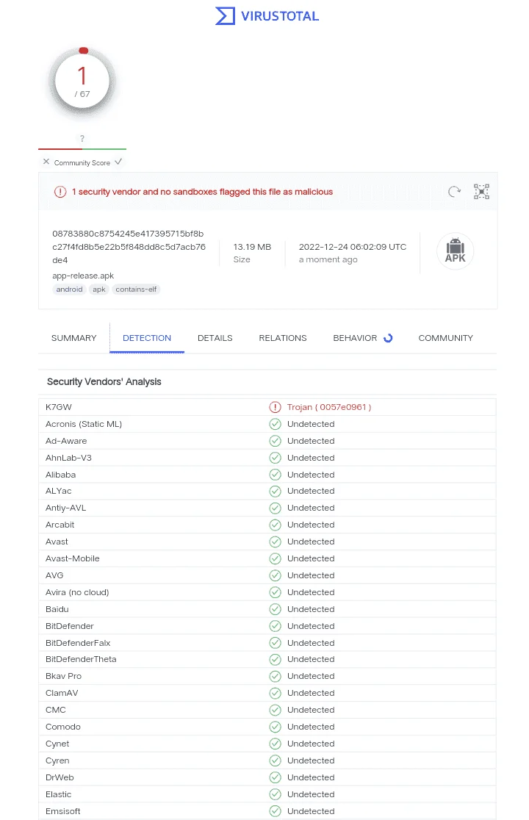The width and height of the screenshot is (529, 820).
Task: Click the apk tag
Action: tap(98, 289)
